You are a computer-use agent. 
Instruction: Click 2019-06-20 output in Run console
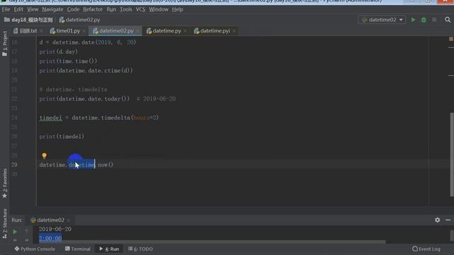55,229
